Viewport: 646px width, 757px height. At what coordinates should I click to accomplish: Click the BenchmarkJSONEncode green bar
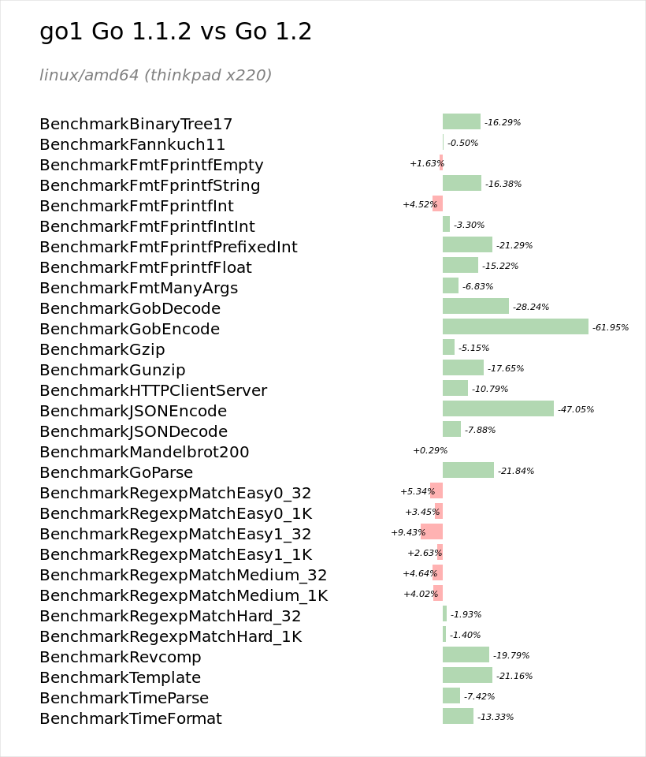[x=498, y=408]
